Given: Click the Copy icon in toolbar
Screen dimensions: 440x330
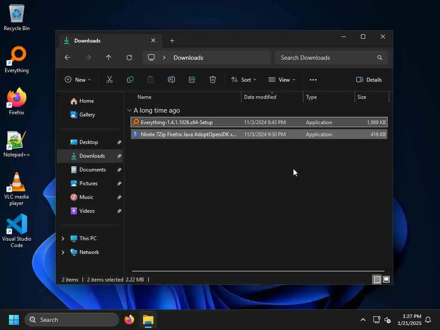Looking at the screenshot, I should coord(130,79).
